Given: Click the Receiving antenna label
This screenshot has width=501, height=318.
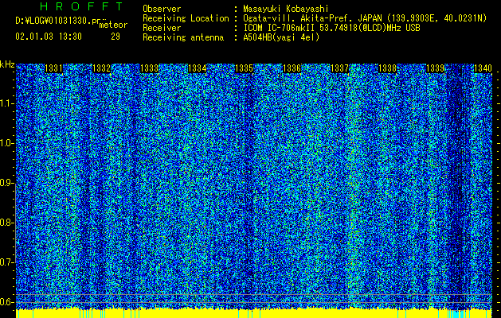Looking at the screenshot, I should coord(183,37).
